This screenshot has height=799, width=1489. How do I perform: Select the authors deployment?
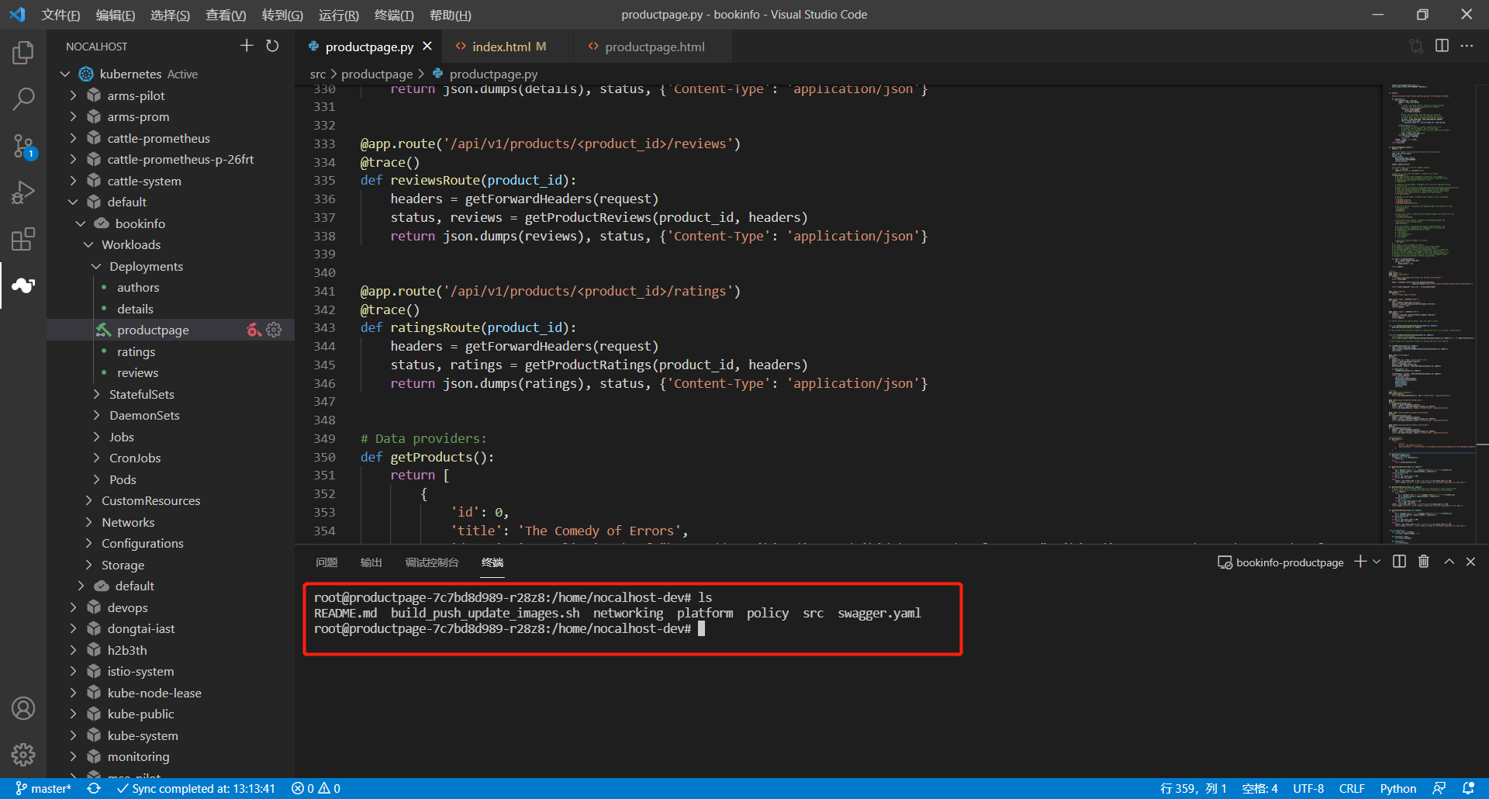(x=138, y=287)
